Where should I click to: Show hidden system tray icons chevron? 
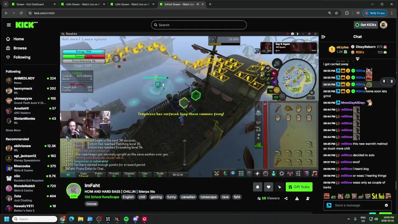(348, 219)
